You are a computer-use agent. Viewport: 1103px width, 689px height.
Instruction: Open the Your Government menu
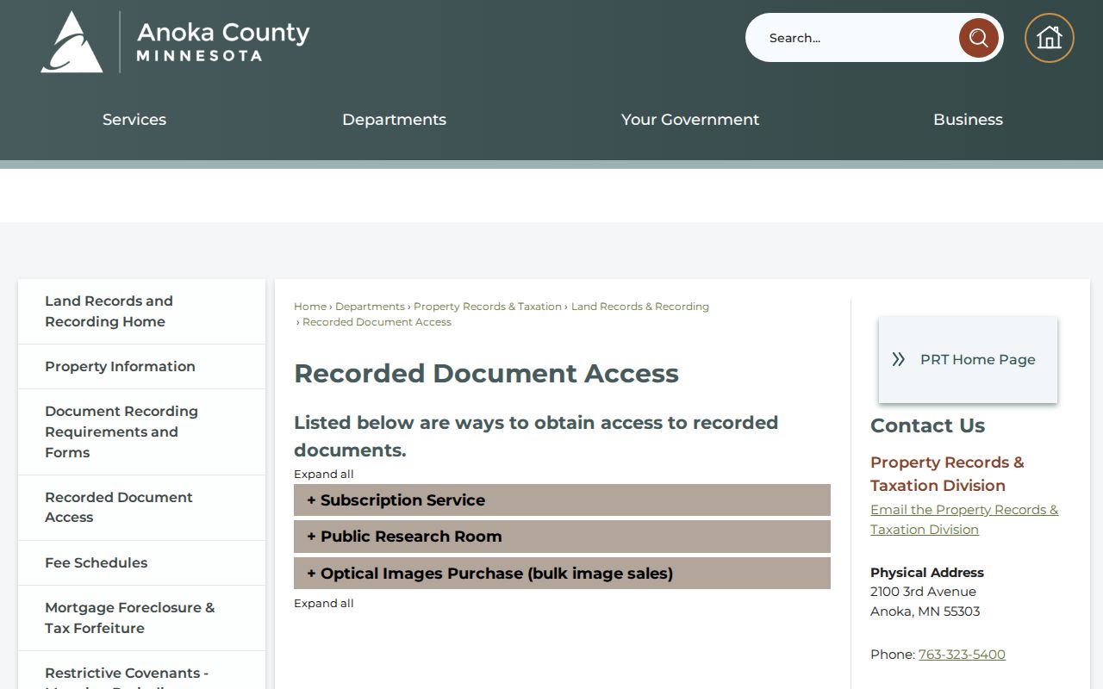click(690, 120)
